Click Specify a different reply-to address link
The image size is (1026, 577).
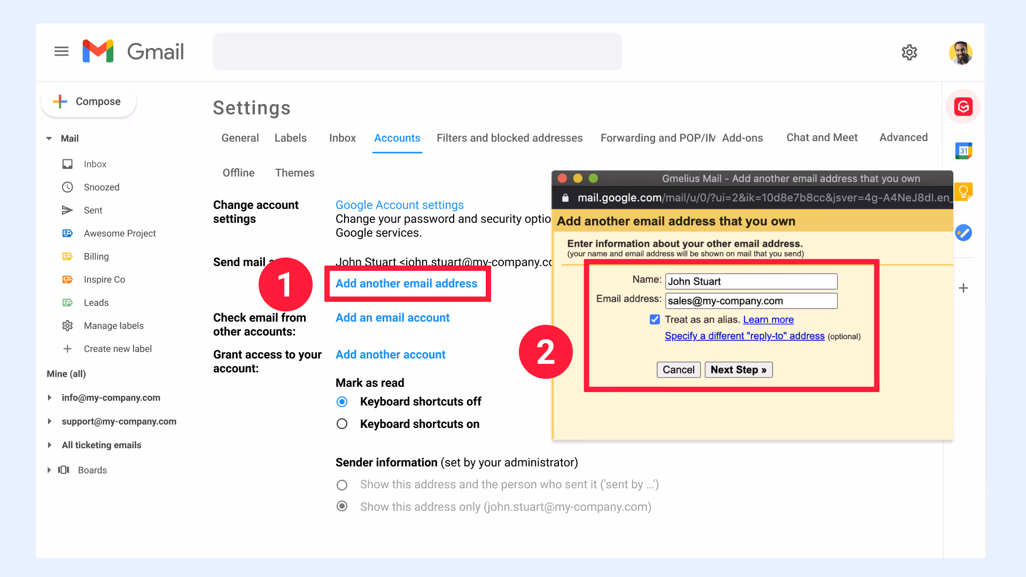[744, 336]
